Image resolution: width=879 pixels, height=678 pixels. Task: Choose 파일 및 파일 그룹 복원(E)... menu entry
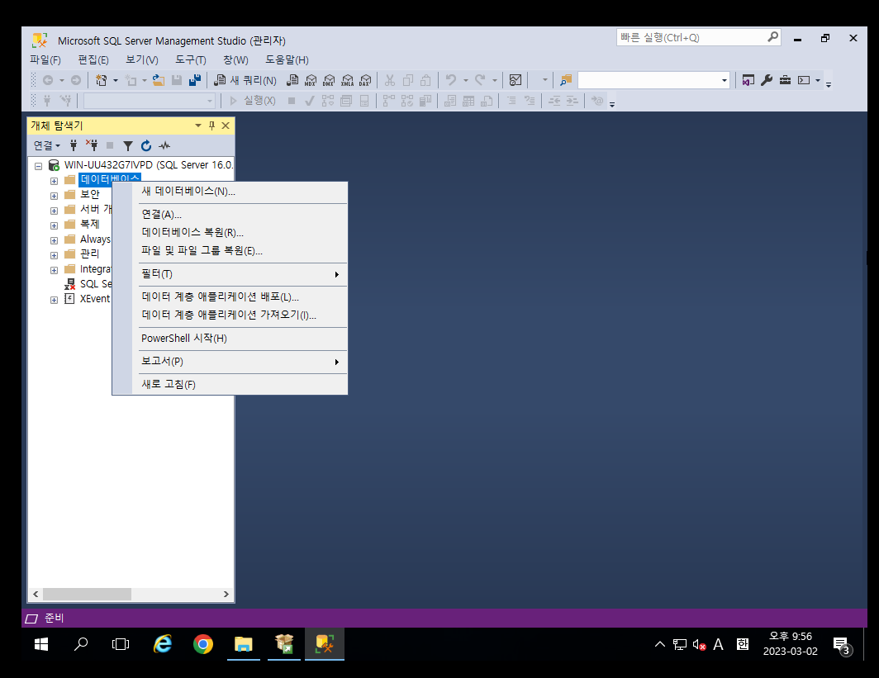(x=230, y=250)
